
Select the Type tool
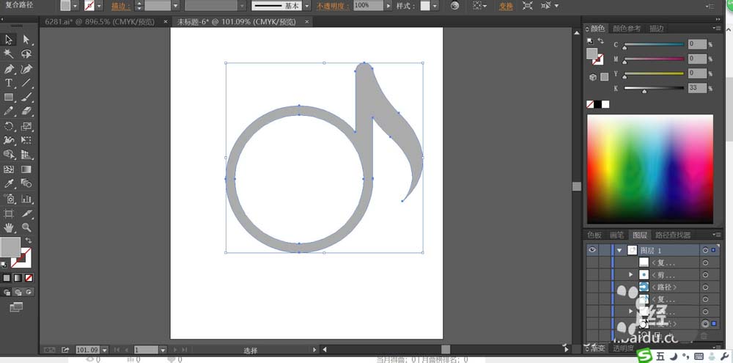point(9,83)
